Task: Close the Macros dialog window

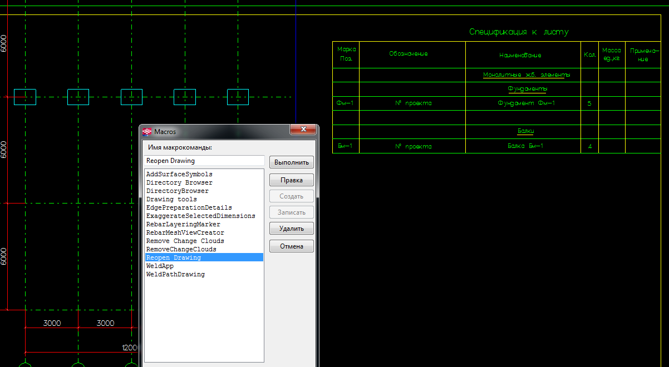Action: (x=303, y=130)
